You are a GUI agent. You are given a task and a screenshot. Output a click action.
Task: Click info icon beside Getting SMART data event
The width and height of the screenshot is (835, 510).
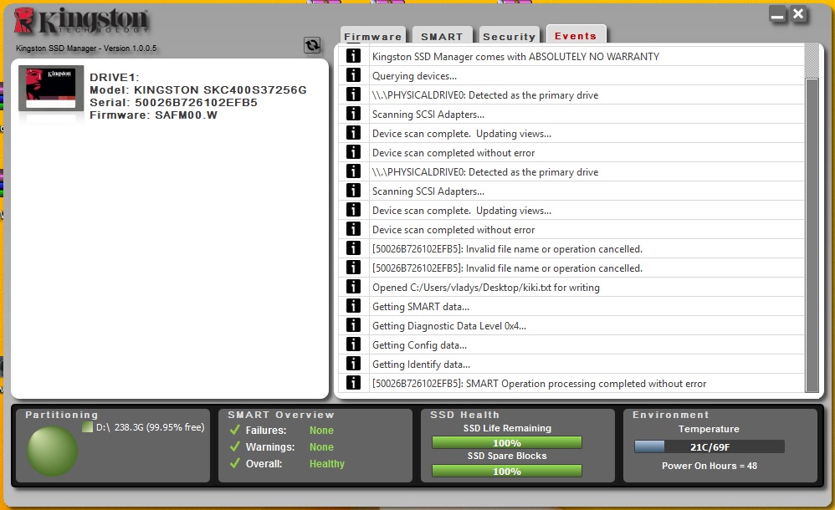click(x=353, y=305)
